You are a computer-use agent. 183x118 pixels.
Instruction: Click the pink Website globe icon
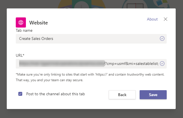point(21,22)
